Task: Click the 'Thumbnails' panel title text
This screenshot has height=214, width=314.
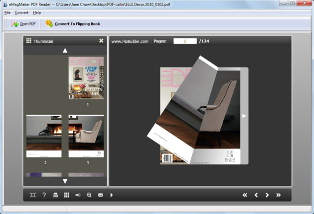Action: pos(43,41)
